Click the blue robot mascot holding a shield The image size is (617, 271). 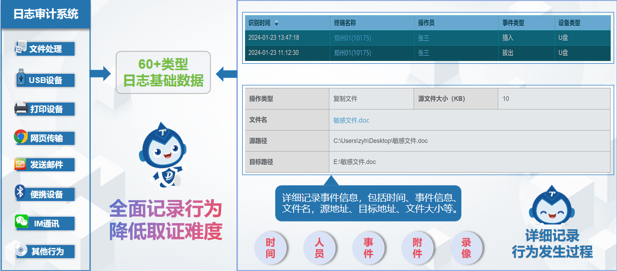(163, 154)
